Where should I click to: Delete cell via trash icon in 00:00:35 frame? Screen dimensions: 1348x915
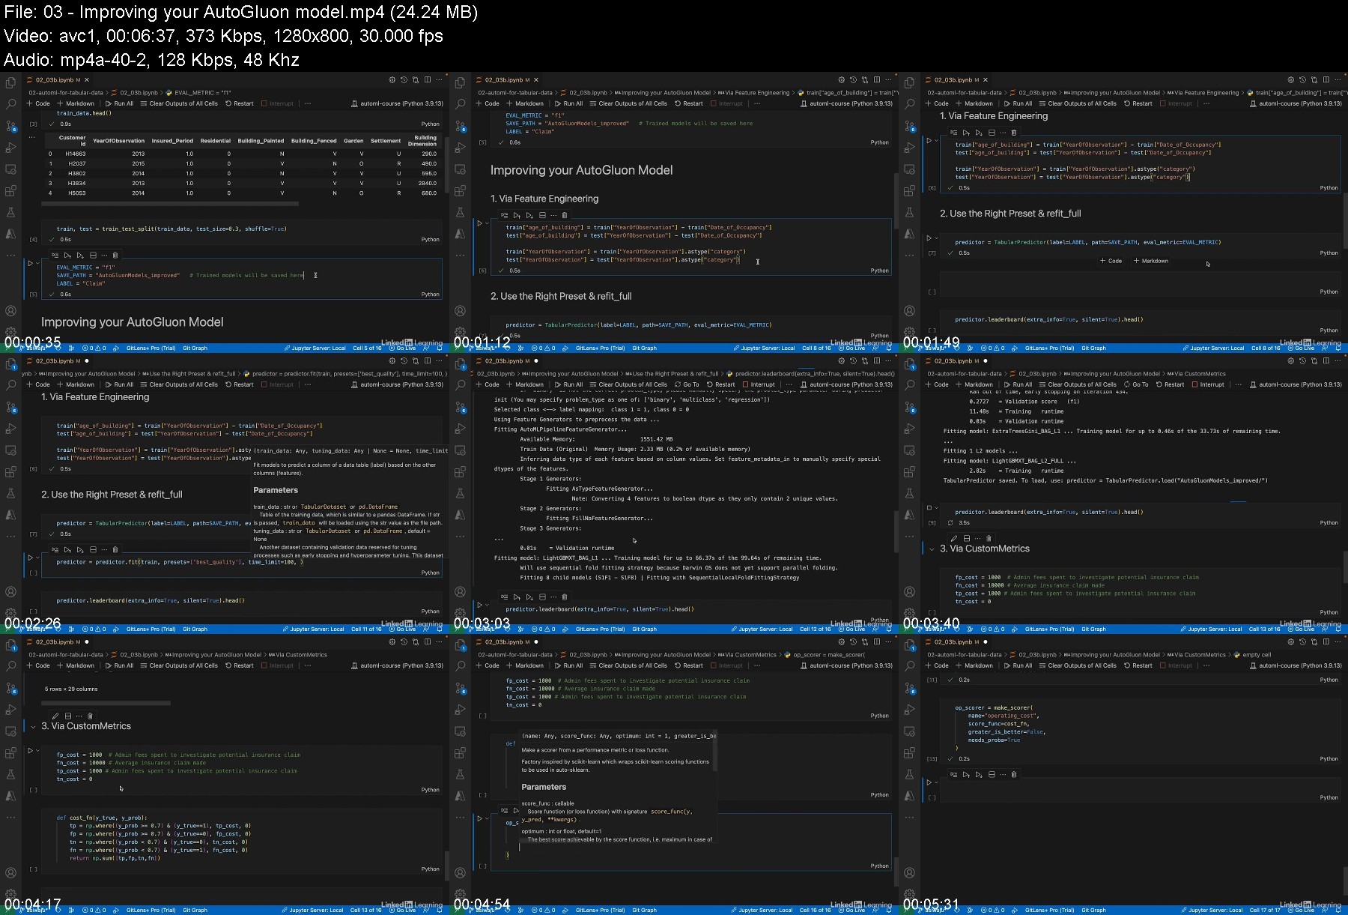click(115, 256)
